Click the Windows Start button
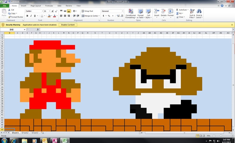The width and height of the screenshot is (235, 143). (x=4, y=141)
